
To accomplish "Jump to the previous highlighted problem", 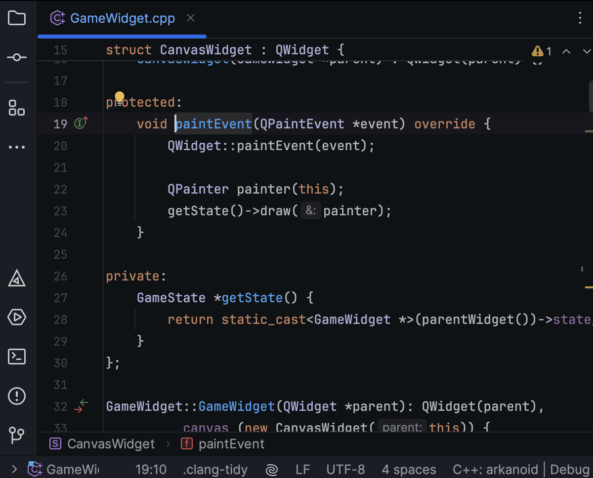I will click(567, 51).
